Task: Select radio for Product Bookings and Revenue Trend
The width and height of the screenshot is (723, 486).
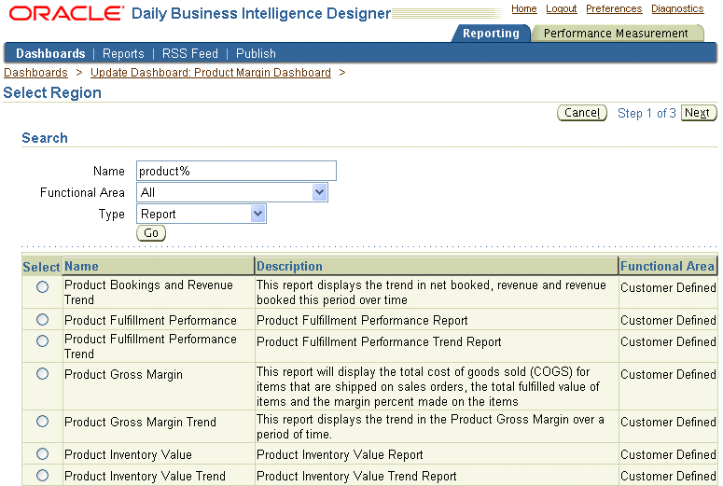Action: (42, 286)
